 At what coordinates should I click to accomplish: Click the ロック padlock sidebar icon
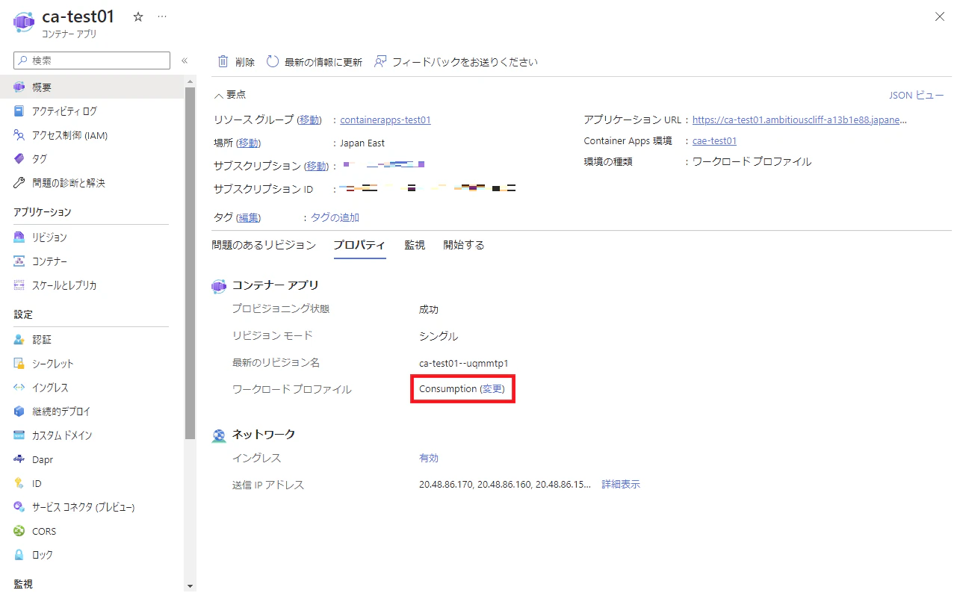click(x=19, y=555)
